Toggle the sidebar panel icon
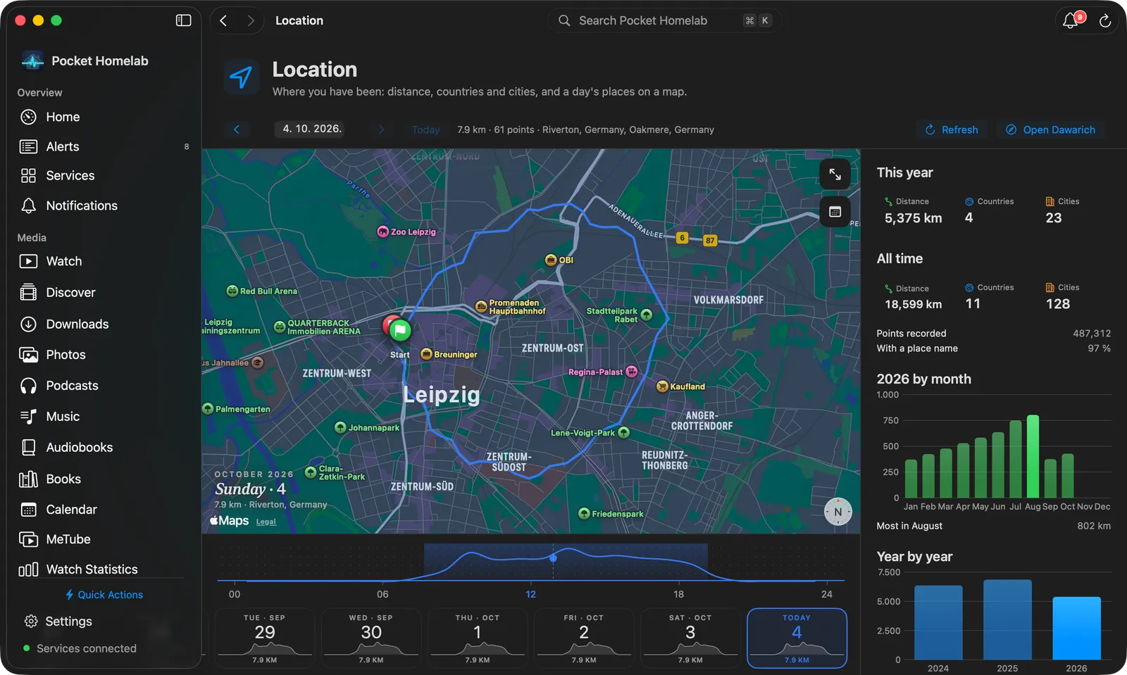This screenshot has height=675, width=1127. pos(183,20)
